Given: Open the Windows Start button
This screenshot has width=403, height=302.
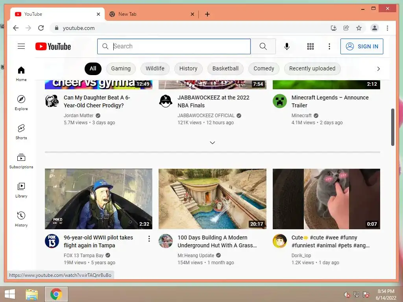Looking at the screenshot, I should (10, 294).
